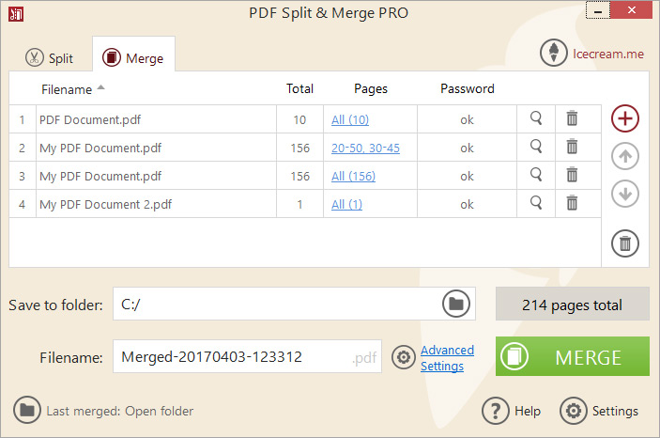Open the All (156) pages link

pyautogui.click(x=353, y=176)
